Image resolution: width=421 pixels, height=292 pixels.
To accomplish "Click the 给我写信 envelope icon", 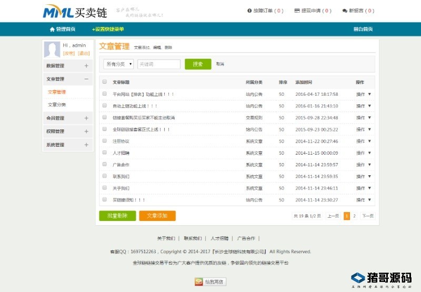I will click(199, 281).
